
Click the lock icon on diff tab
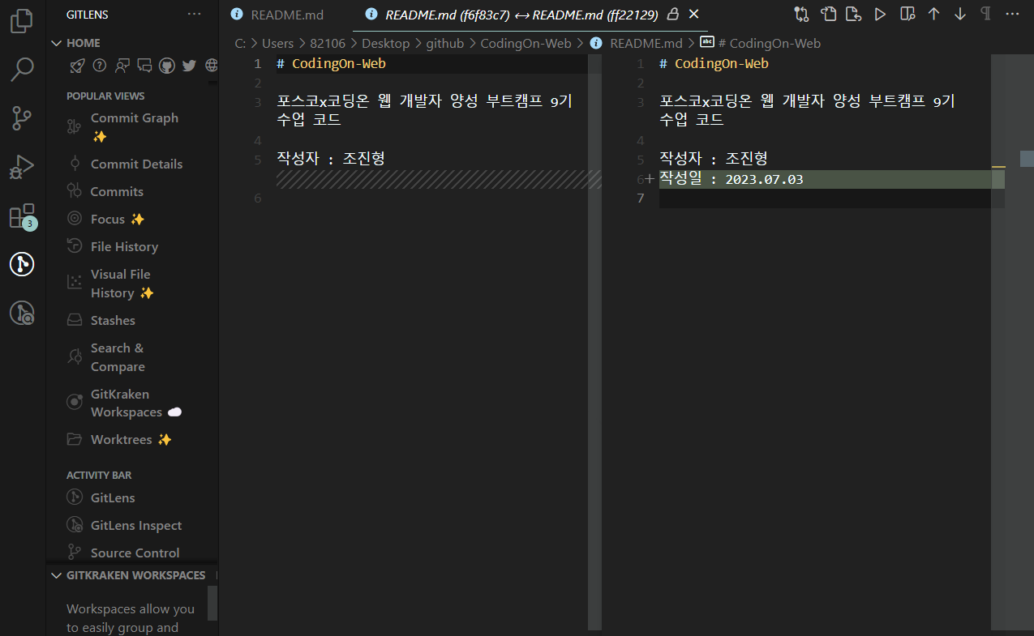click(672, 15)
